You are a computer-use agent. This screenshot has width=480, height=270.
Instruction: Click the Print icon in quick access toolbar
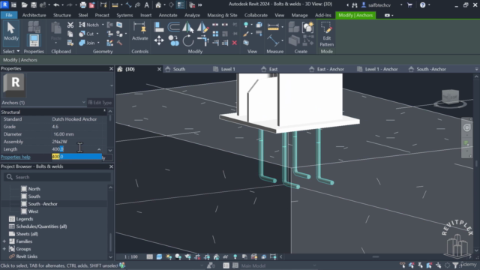(x=83, y=5)
